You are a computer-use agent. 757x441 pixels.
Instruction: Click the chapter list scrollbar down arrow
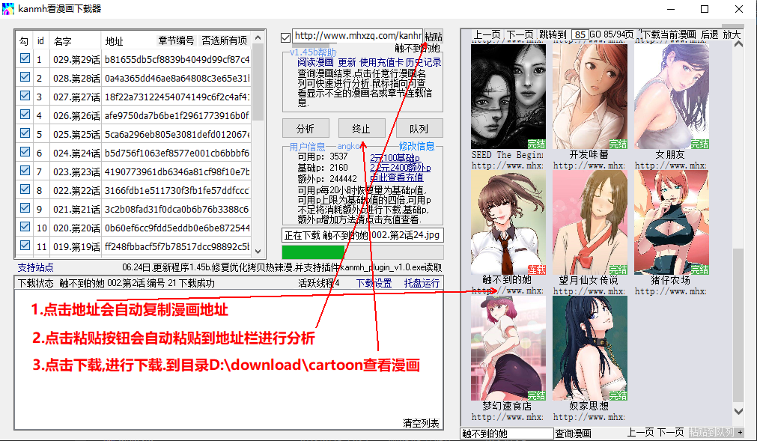[x=258, y=251]
